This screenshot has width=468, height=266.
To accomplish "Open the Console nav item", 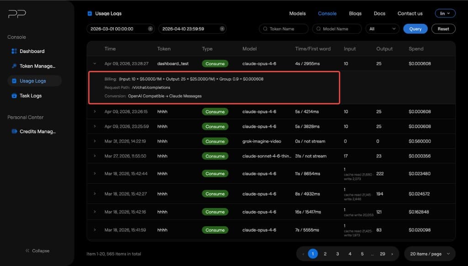I will tap(327, 13).
